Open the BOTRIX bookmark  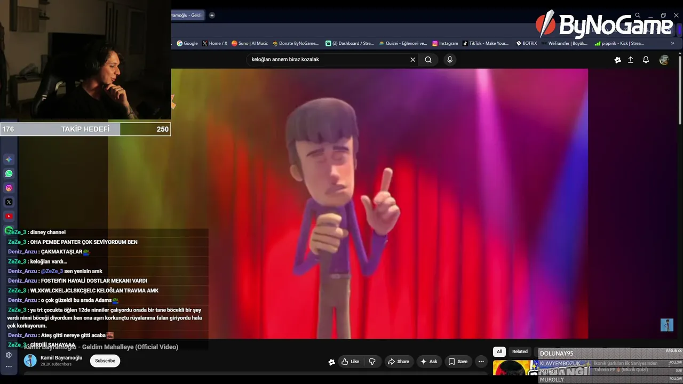pos(527,44)
